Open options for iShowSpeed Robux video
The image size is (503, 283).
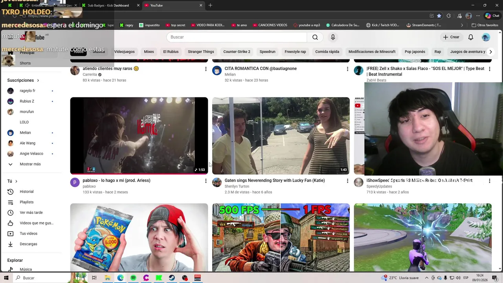489,181
